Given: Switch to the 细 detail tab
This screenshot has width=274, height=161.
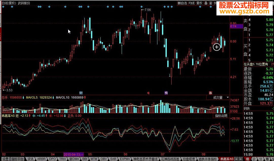Looking at the screenshot, I should [x=247, y=159].
